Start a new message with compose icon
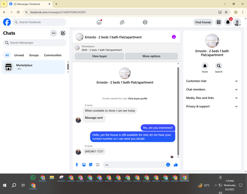This screenshot has width=247, height=194. pyautogui.click(x=63, y=33)
